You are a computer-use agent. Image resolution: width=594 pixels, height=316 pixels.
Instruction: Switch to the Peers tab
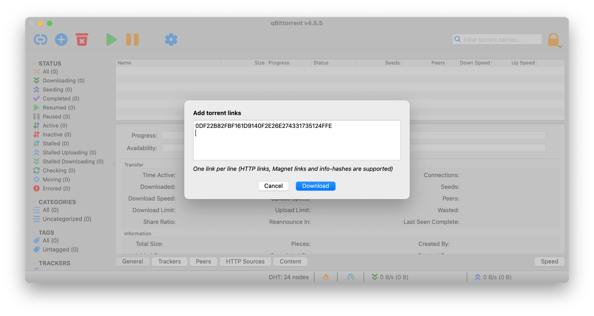(203, 261)
